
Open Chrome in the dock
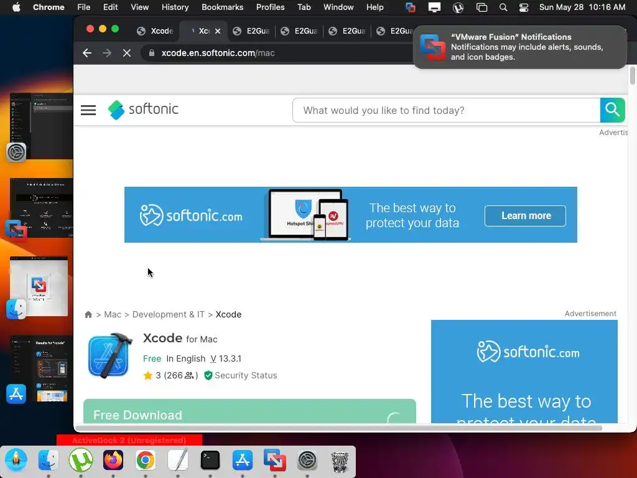click(146, 460)
